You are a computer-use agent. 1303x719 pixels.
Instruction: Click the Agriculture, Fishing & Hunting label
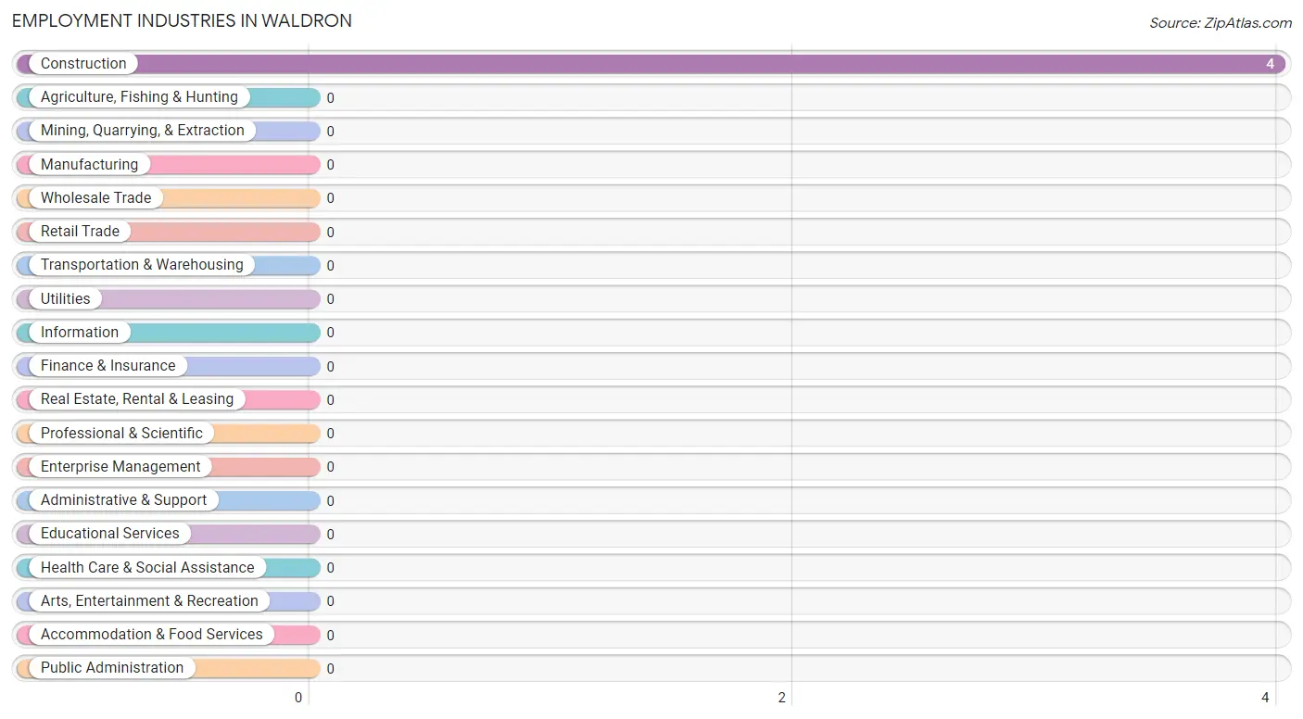(139, 97)
